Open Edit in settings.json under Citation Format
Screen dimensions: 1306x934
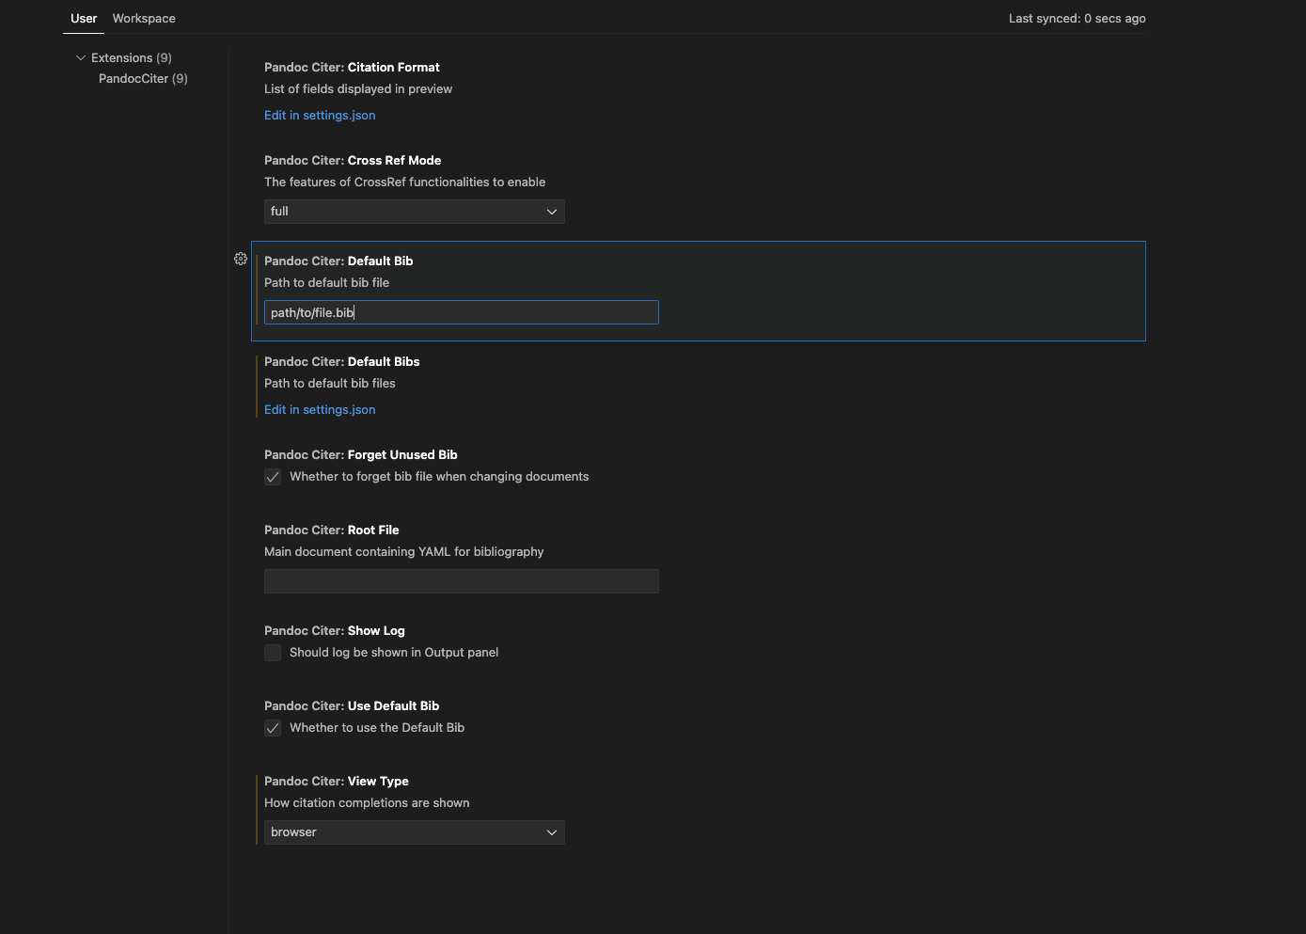tap(320, 115)
